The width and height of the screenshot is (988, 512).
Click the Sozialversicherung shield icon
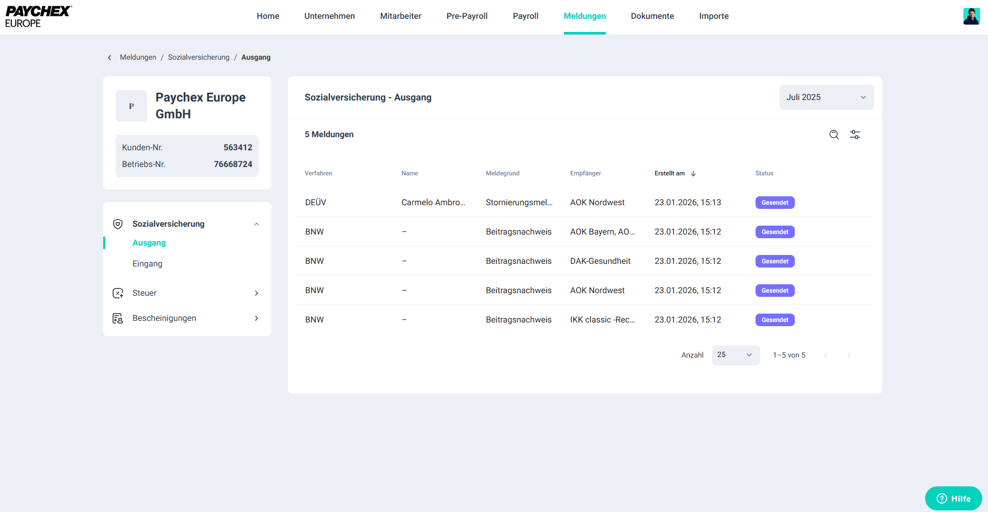(118, 224)
